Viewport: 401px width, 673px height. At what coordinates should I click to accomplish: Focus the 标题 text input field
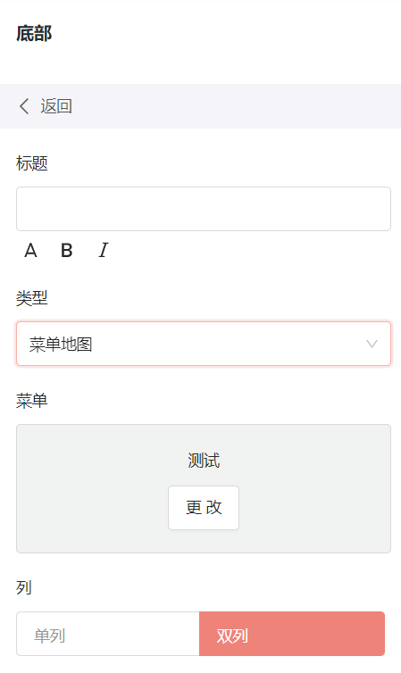pyautogui.click(x=204, y=209)
